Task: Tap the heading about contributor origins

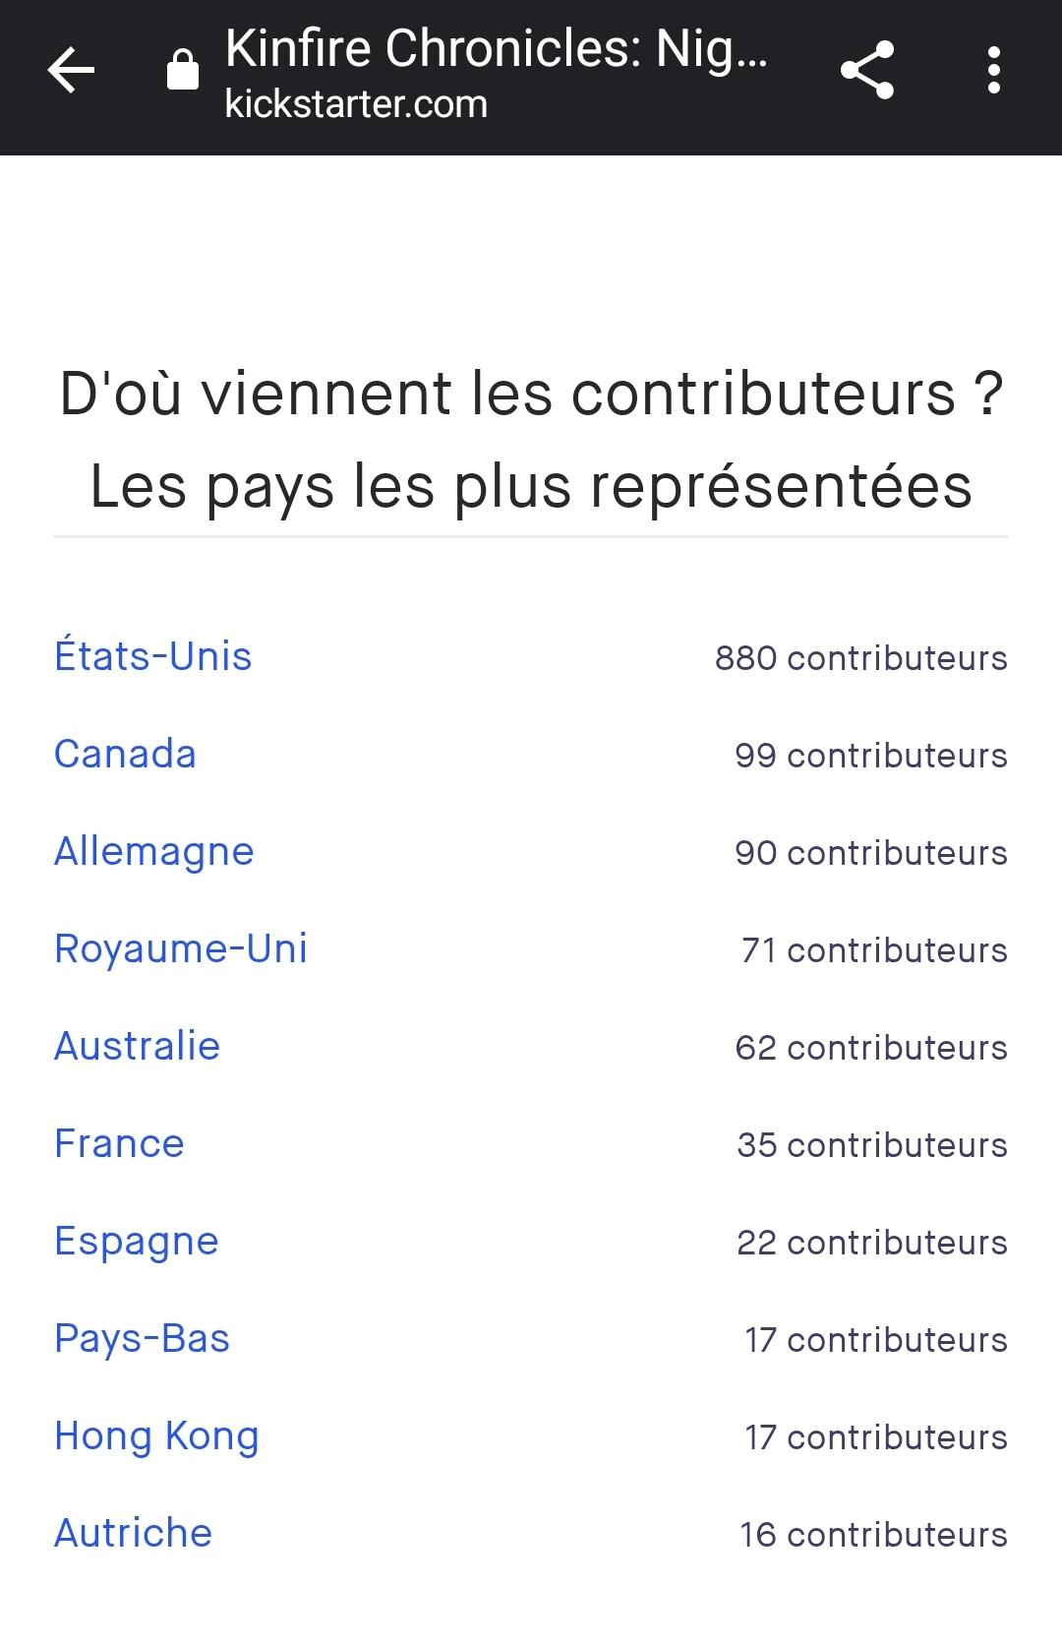Action: tap(531, 439)
